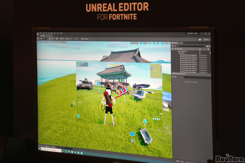Sort Outliner by Item Label column
This screenshot has width=245, height=163.
[180, 49]
